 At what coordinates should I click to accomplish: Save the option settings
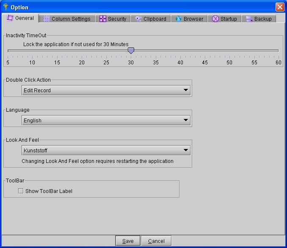coord(128,241)
